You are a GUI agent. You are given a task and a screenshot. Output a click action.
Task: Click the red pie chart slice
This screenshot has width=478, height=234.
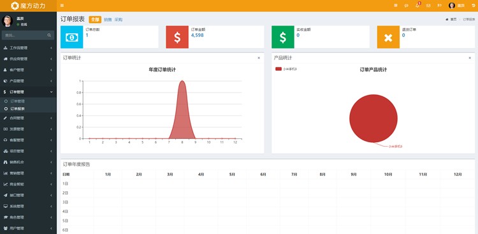tap(373, 119)
